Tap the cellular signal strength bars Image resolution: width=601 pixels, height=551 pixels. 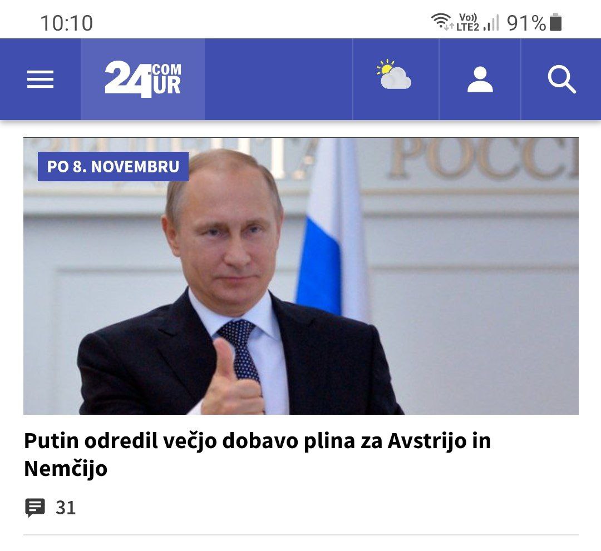(x=491, y=23)
